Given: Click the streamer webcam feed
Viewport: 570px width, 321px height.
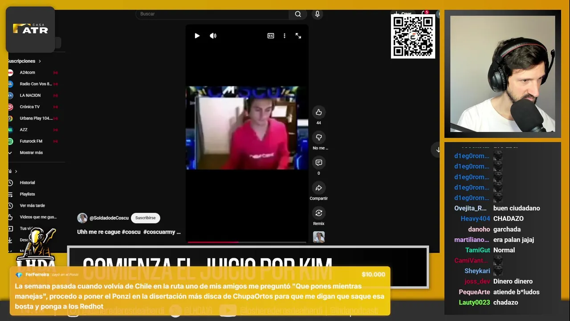Looking at the screenshot, I should [503, 74].
